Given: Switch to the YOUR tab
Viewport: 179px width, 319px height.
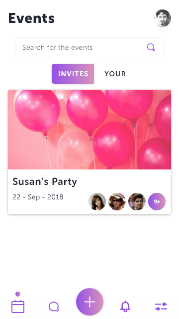Looking at the screenshot, I should coord(115,74).
